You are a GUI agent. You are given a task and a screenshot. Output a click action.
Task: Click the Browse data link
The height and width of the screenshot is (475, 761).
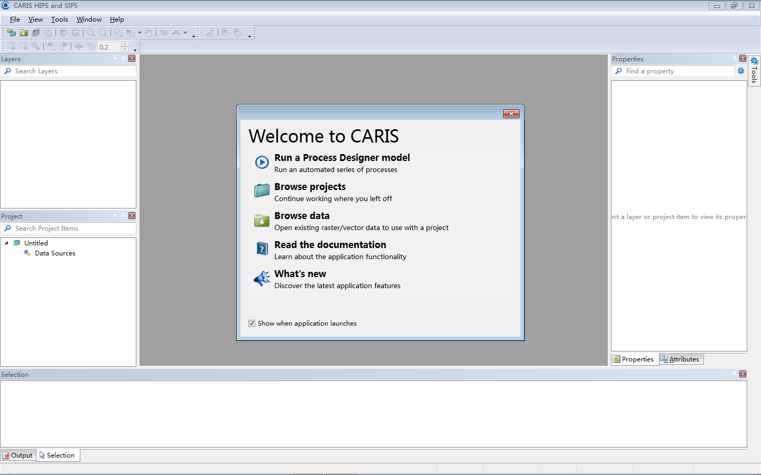302,215
